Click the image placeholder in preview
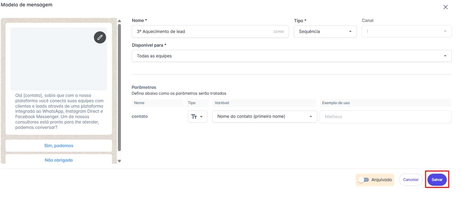This screenshot has height=197, width=462. (59, 59)
